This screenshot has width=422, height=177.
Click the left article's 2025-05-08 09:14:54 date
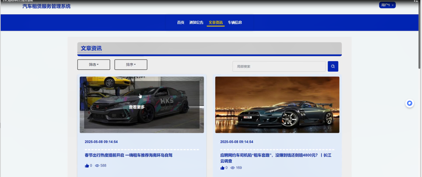pos(101,142)
